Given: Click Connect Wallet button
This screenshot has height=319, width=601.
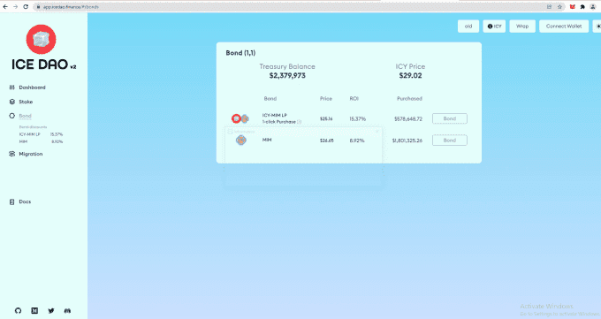Looking at the screenshot, I should click(x=564, y=27).
